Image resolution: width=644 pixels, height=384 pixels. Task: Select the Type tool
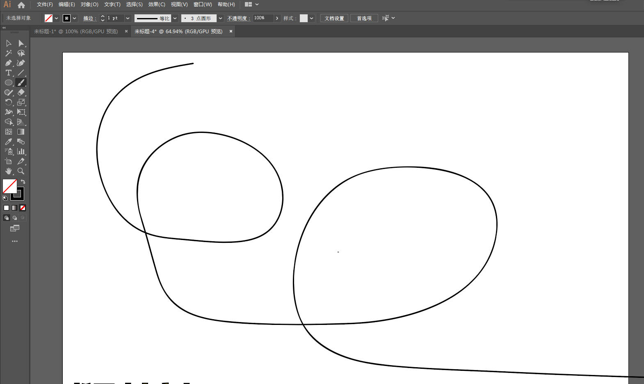click(8, 73)
